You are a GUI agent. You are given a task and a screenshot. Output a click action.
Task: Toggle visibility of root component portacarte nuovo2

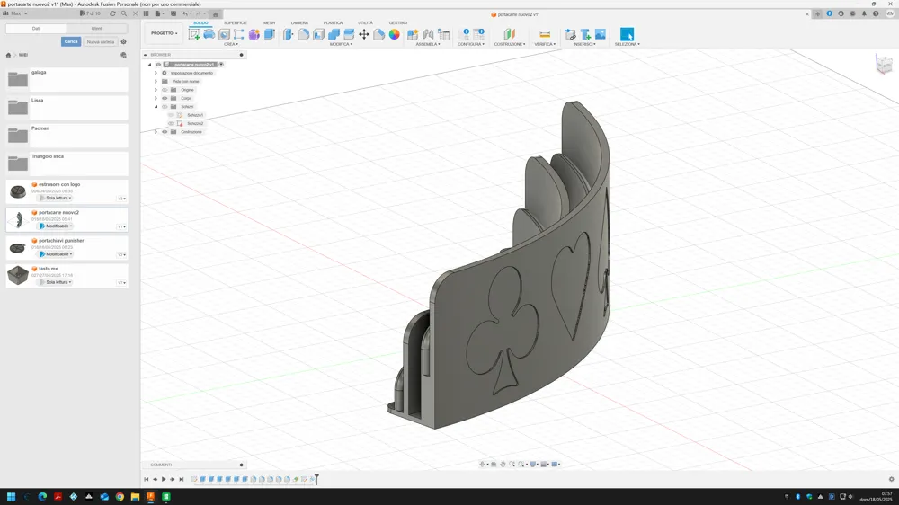click(158, 64)
